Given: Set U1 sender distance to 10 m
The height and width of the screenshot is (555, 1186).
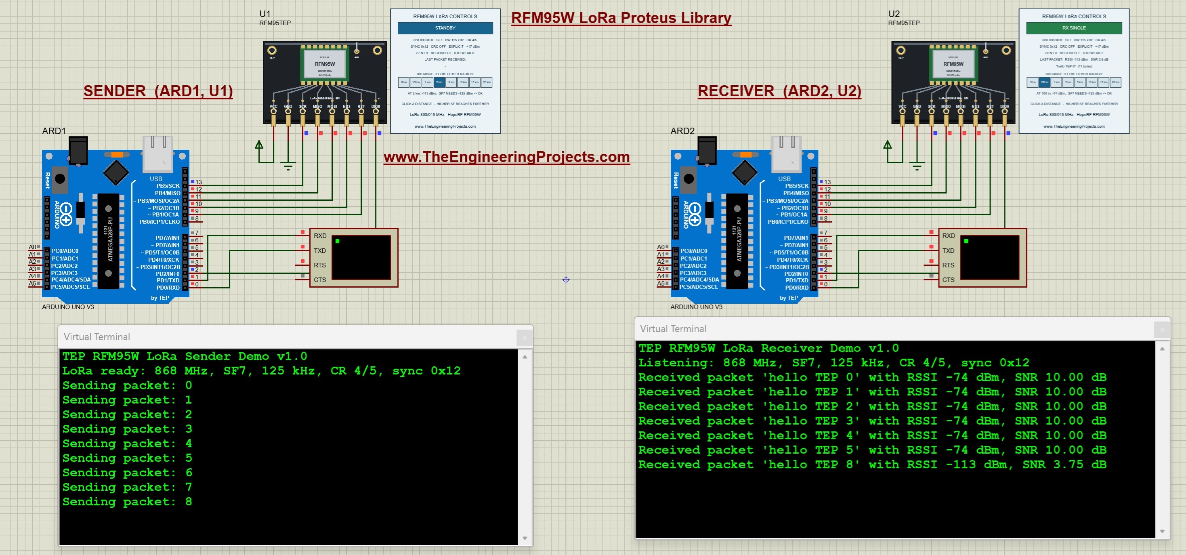Looking at the screenshot, I should coord(404,82).
